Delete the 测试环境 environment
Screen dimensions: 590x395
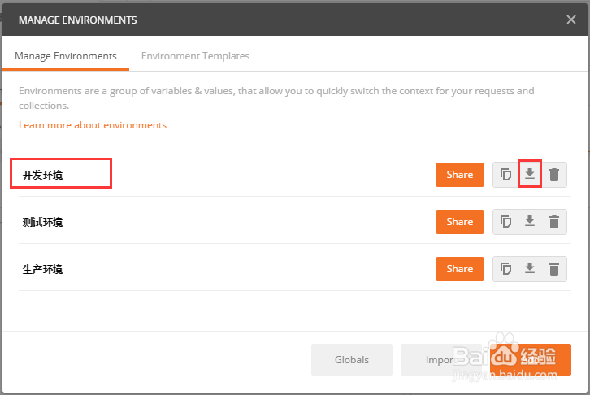point(554,222)
